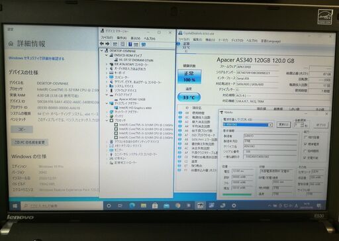Click この PC の名前を変更 button
The width and height of the screenshot is (339, 241).
pyautogui.click(x=30, y=142)
